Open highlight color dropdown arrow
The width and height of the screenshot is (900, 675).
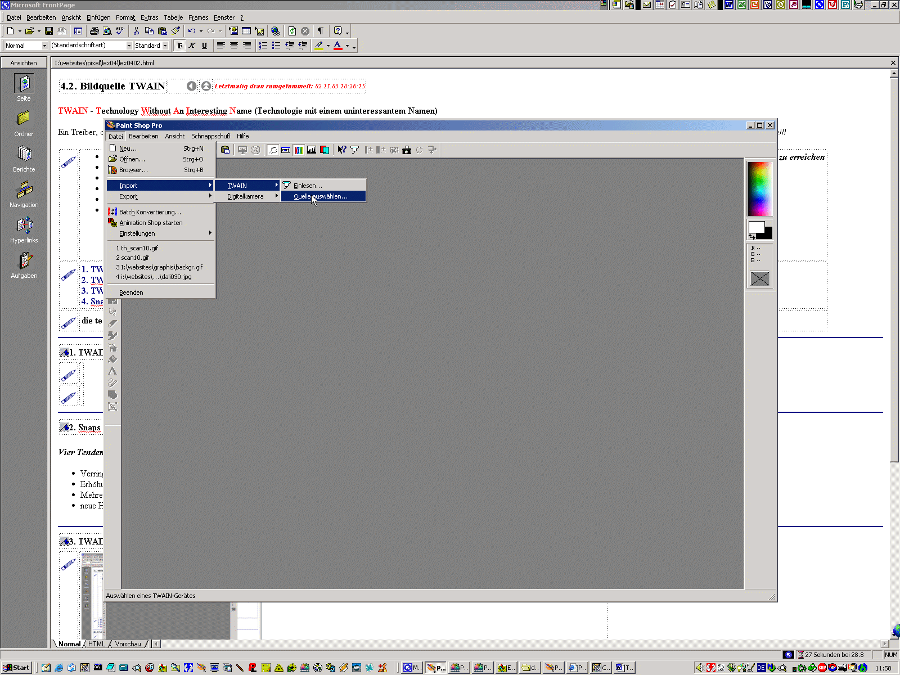(328, 46)
